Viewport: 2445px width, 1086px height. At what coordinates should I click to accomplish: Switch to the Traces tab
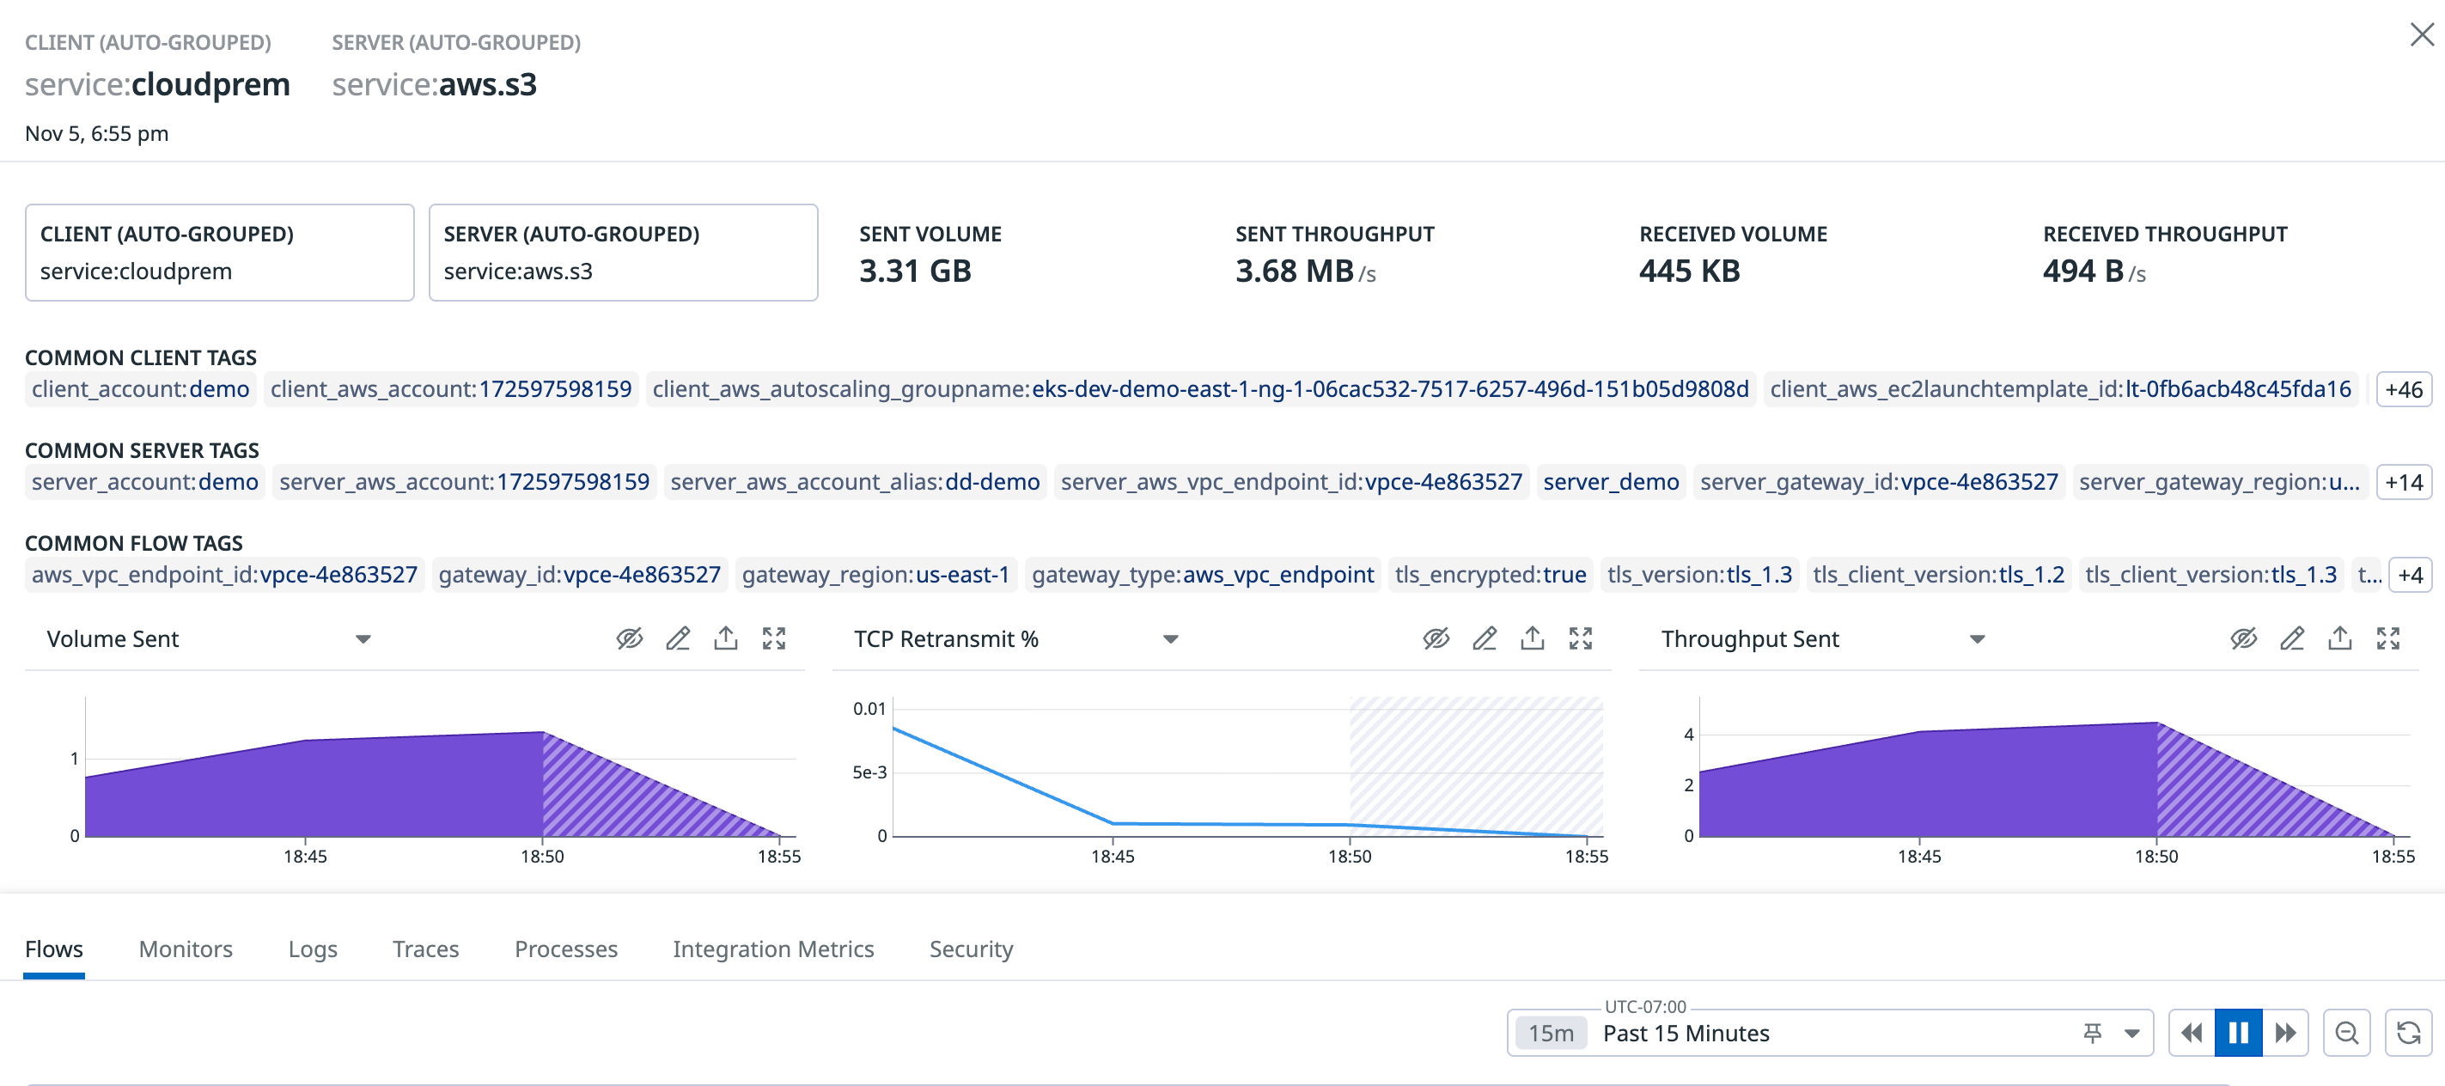click(425, 949)
